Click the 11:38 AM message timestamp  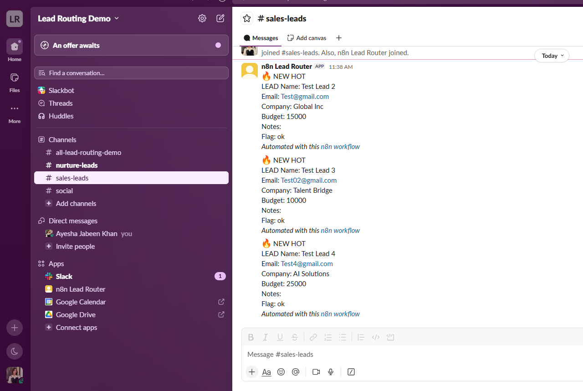(x=341, y=67)
